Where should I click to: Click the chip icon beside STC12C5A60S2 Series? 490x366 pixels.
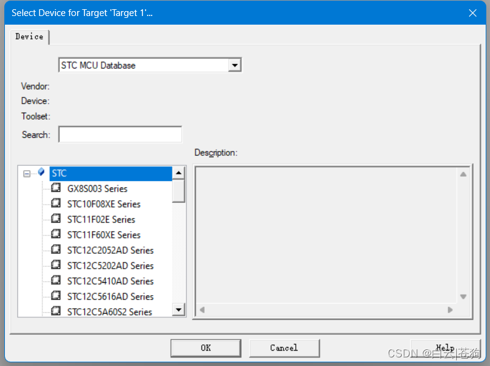pos(56,311)
